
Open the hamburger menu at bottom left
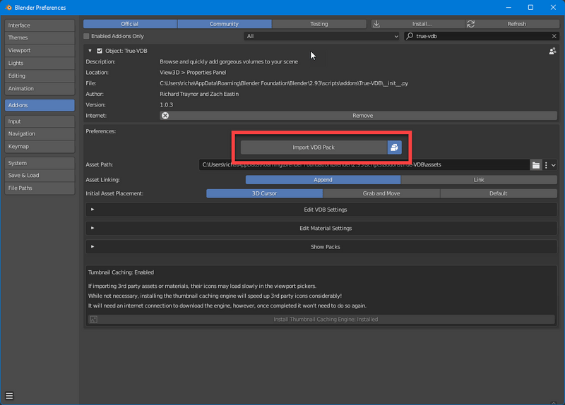(10, 395)
